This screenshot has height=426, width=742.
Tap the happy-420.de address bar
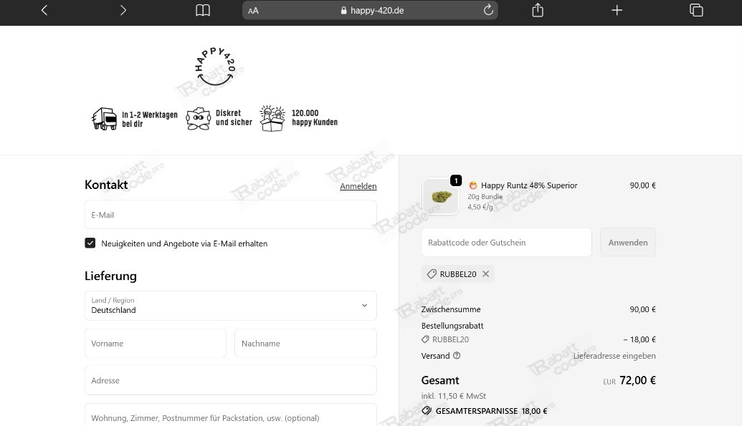(370, 11)
